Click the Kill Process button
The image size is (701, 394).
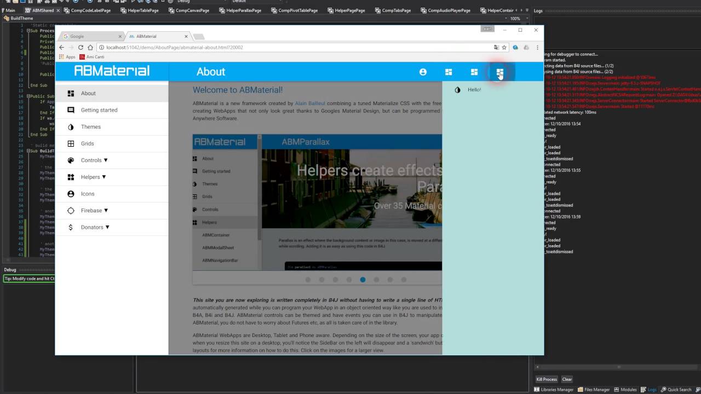click(546, 379)
